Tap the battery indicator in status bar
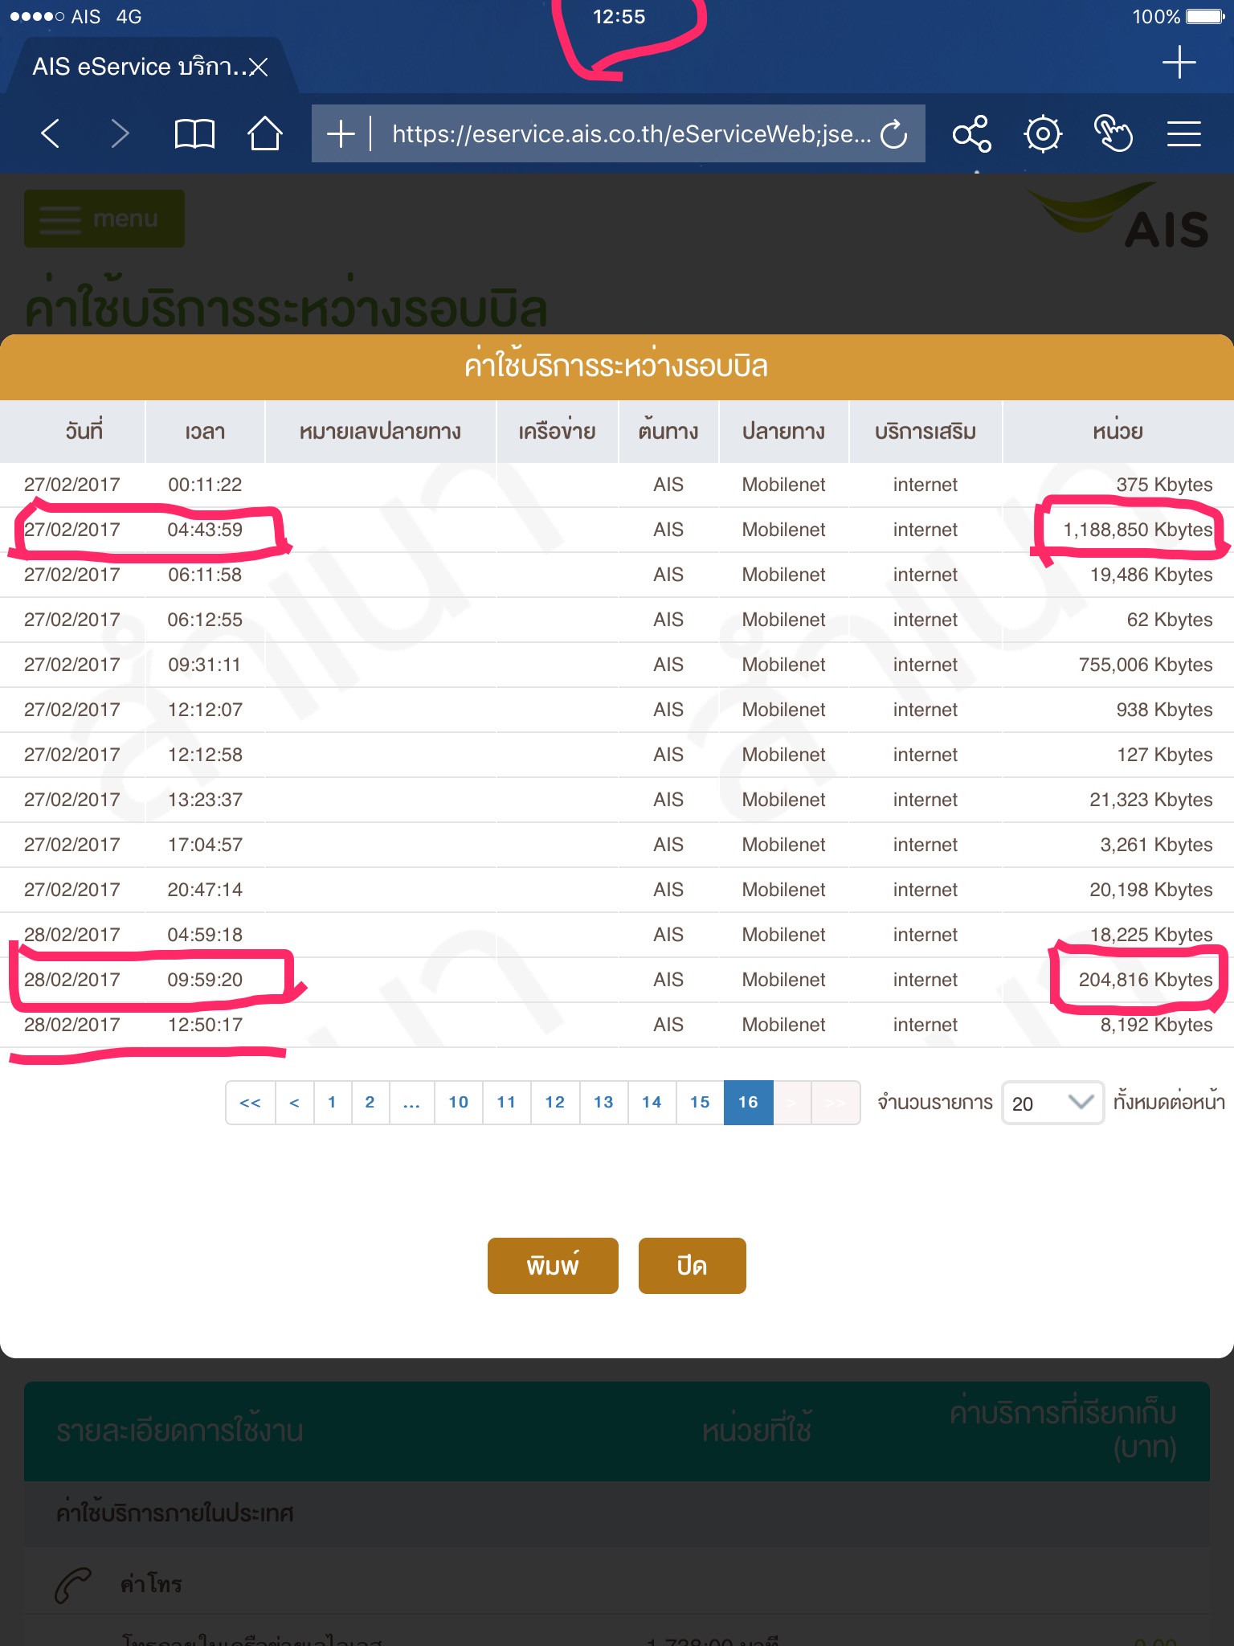The image size is (1234, 1646). [x=1205, y=17]
